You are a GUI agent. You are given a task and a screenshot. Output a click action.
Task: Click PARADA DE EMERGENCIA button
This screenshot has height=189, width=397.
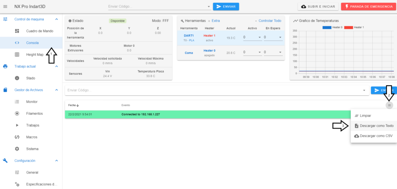(x=369, y=6)
